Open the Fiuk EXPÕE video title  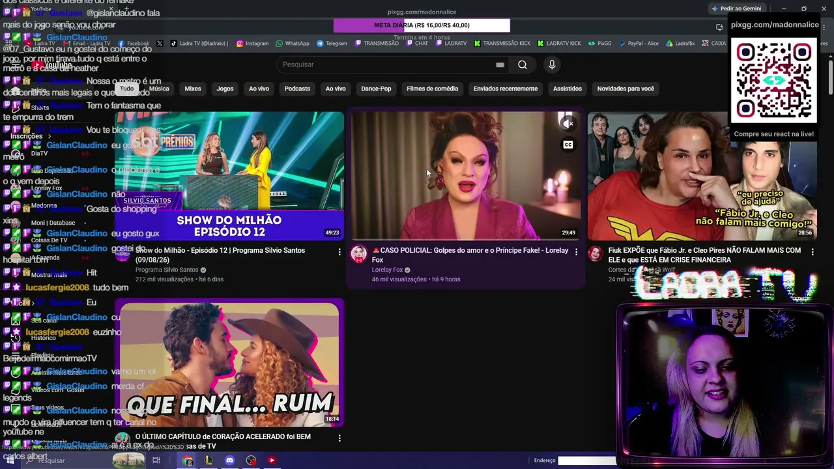click(704, 255)
